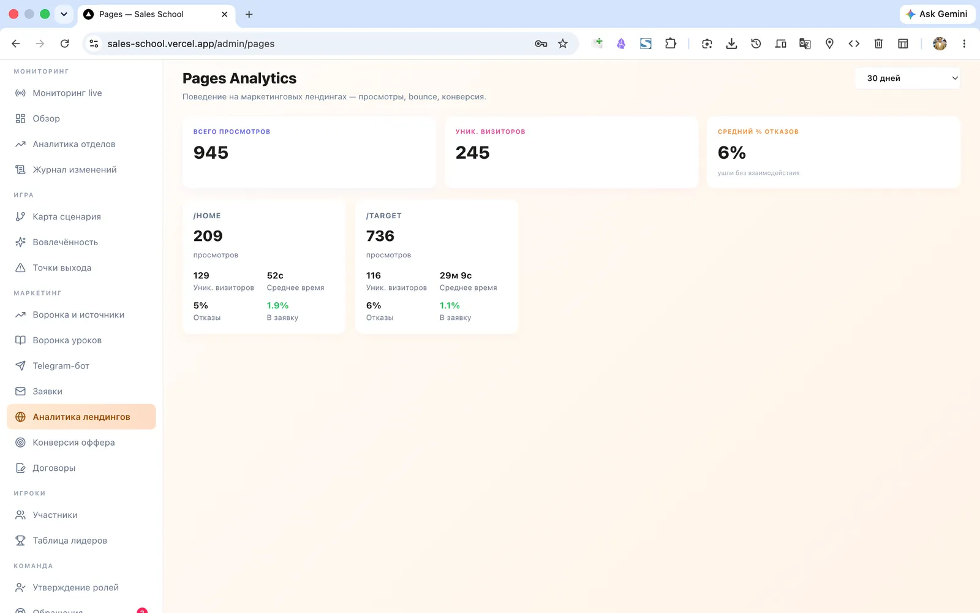This screenshot has width=980, height=613.
Task: Click the code brackets extension icon
Action: point(854,44)
